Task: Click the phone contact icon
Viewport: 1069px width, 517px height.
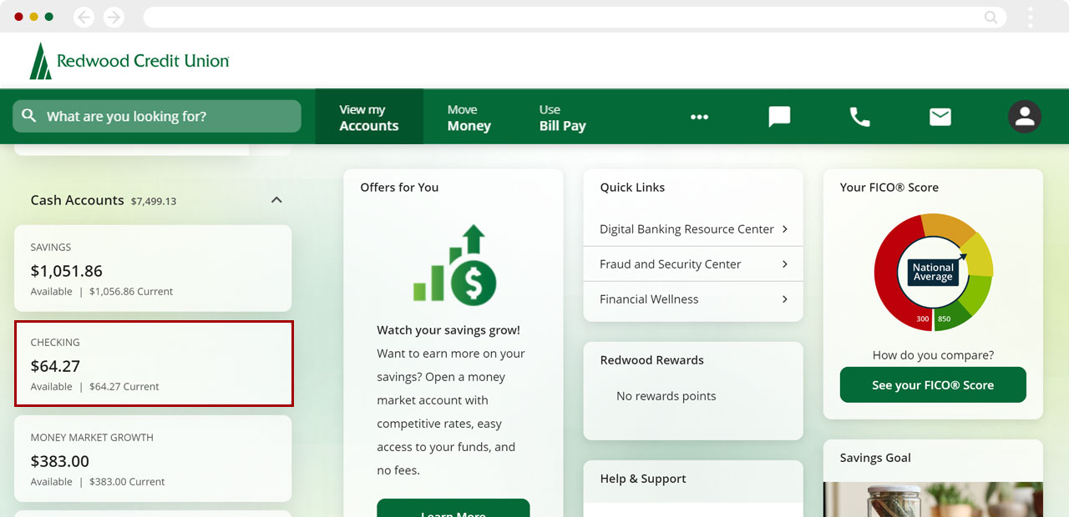Action: (x=859, y=117)
